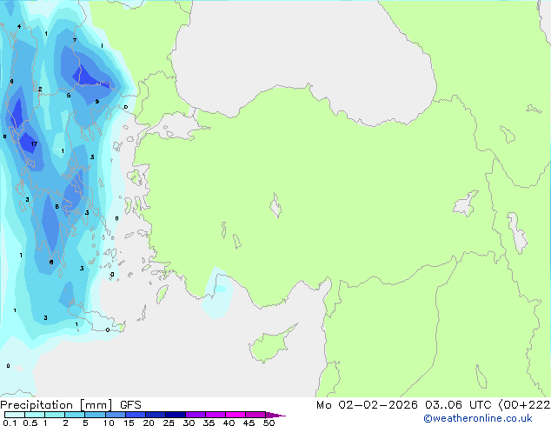Click the 10–15 mm legend swatch
This screenshot has width=551, height=426.
coord(116,415)
